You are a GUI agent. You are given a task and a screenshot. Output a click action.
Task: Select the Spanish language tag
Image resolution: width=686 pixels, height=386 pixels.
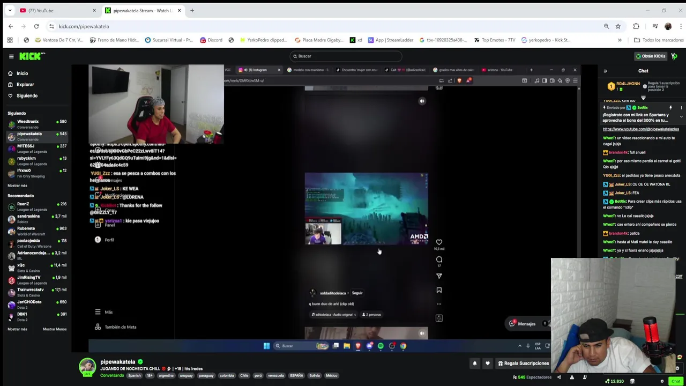134,375
